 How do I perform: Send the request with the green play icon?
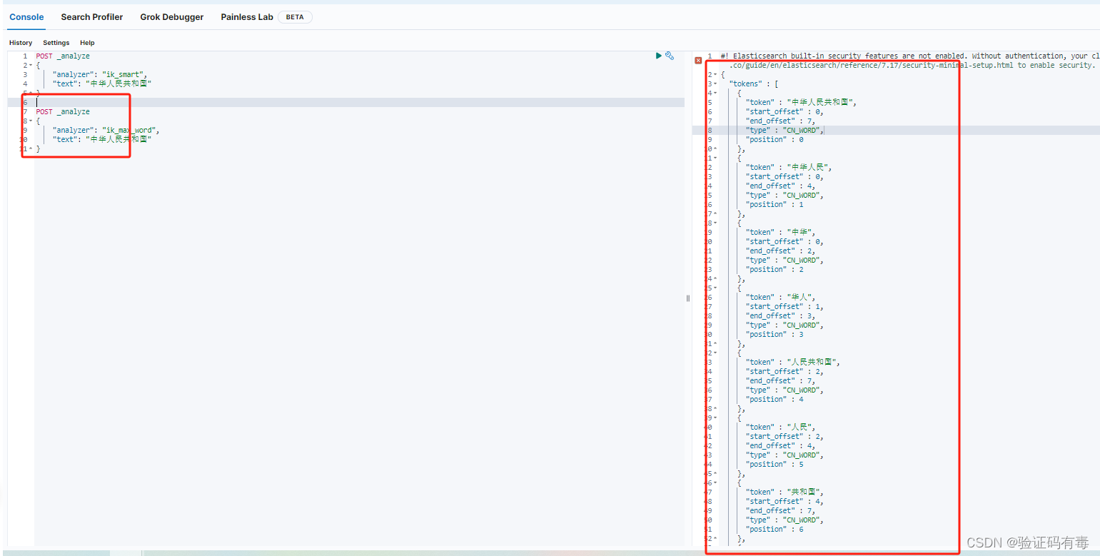tap(659, 56)
